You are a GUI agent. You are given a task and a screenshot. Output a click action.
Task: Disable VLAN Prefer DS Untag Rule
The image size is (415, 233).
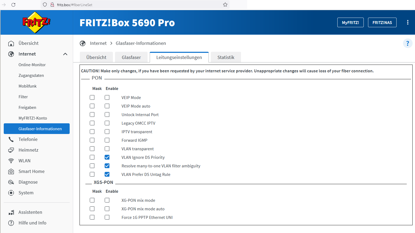coord(107,174)
